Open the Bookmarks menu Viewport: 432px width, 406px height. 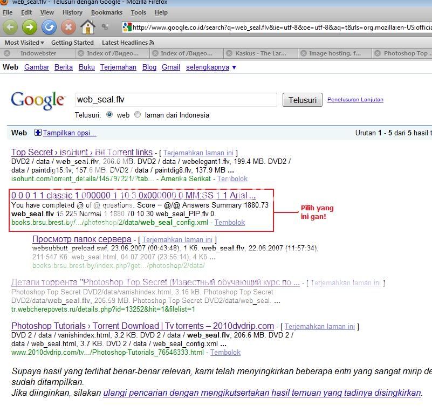pyautogui.click(x=107, y=12)
